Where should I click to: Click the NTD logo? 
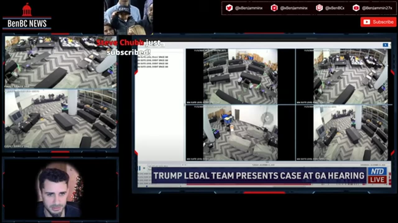[377, 172]
